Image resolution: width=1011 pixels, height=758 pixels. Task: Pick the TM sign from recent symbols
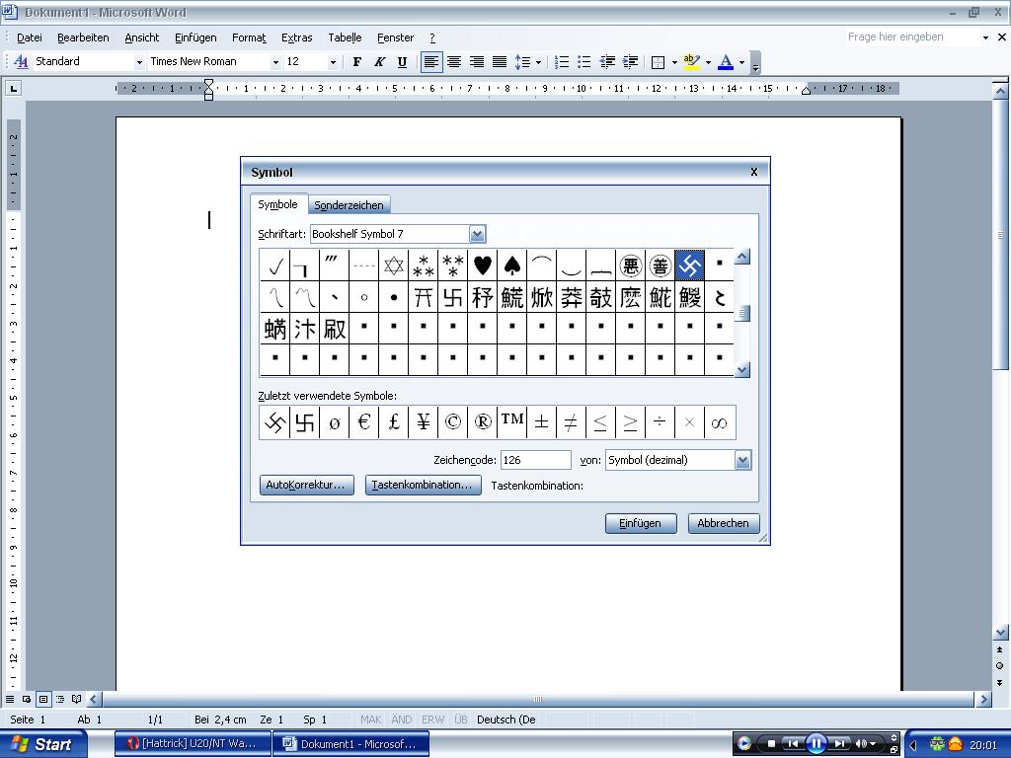click(x=512, y=422)
